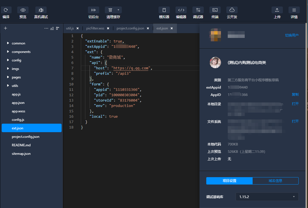This screenshot has height=208, width=308.
Task: Click the switch user link (切换用户)
Action: pyautogui.click(x=292, y=35)
